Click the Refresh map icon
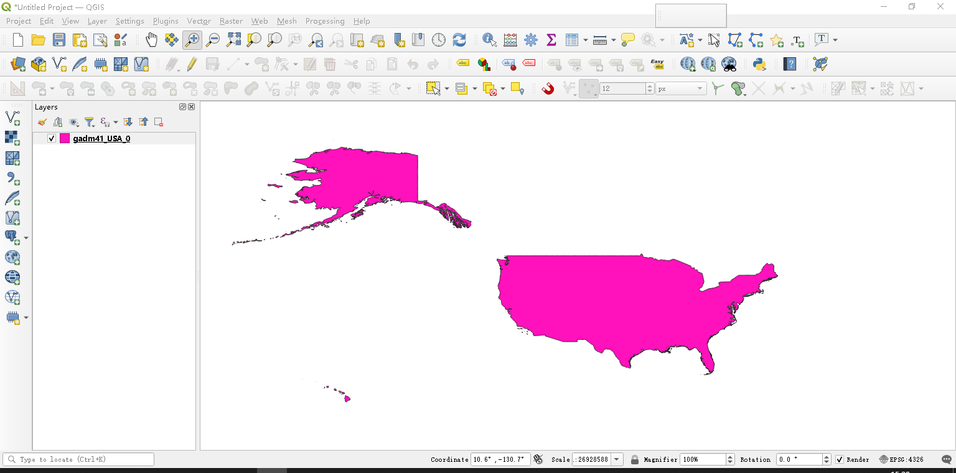Screen dimensions: 956x473 pos(459,40)
